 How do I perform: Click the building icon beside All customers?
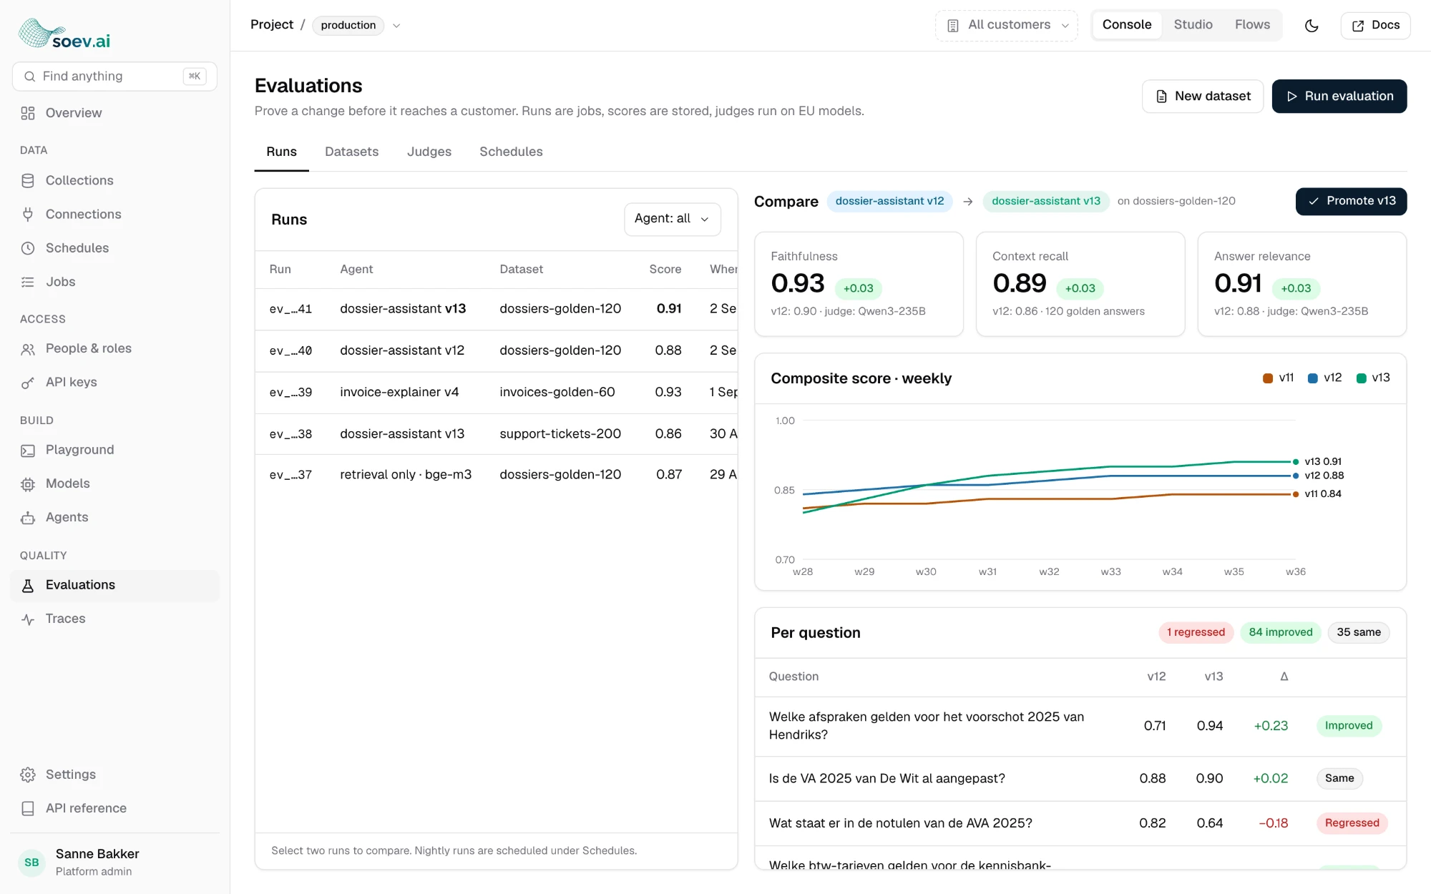point(952,26)
